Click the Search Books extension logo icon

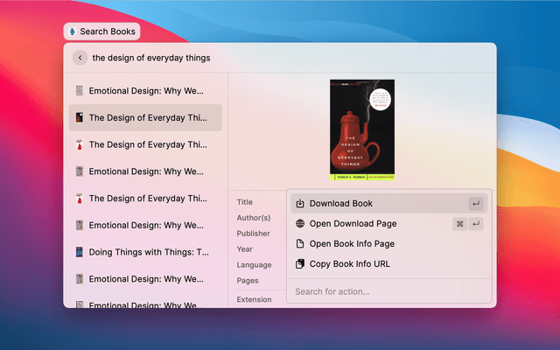point(72,31)
